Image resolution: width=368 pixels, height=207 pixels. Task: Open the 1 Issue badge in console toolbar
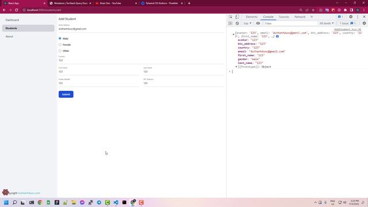[x=347, y=24]
